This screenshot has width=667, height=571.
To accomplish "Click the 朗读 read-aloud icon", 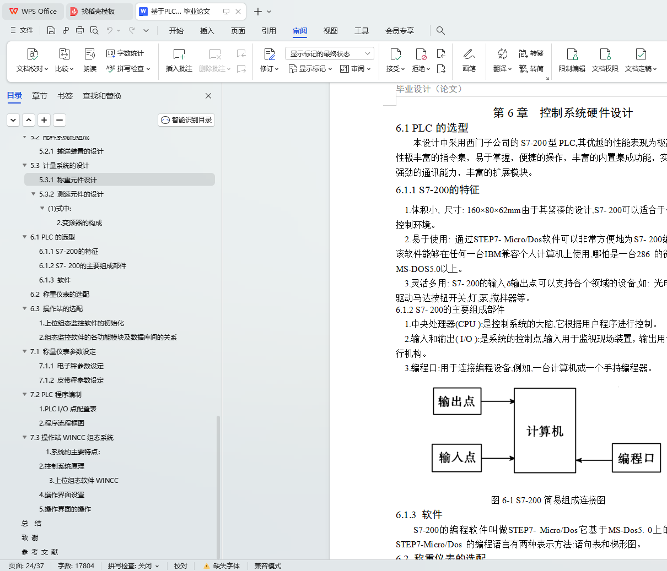I will click(x=90, y=54).
